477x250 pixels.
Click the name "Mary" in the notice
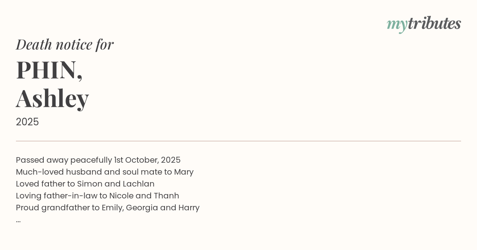pyautogui.click(x=184, y=172)
